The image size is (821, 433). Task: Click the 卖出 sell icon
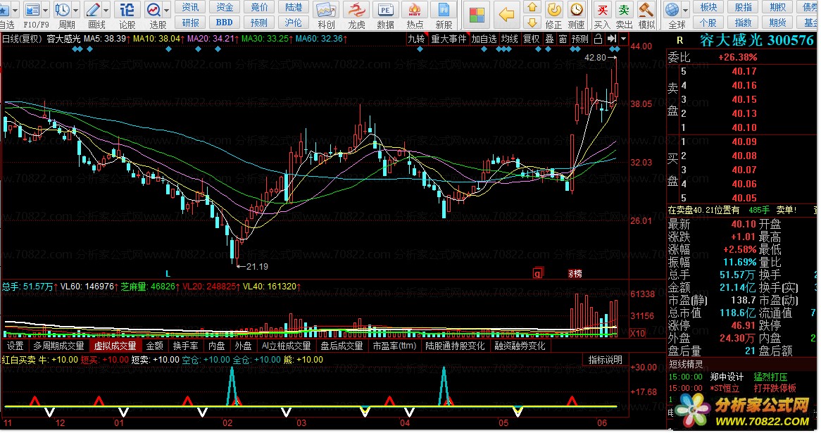624,10
